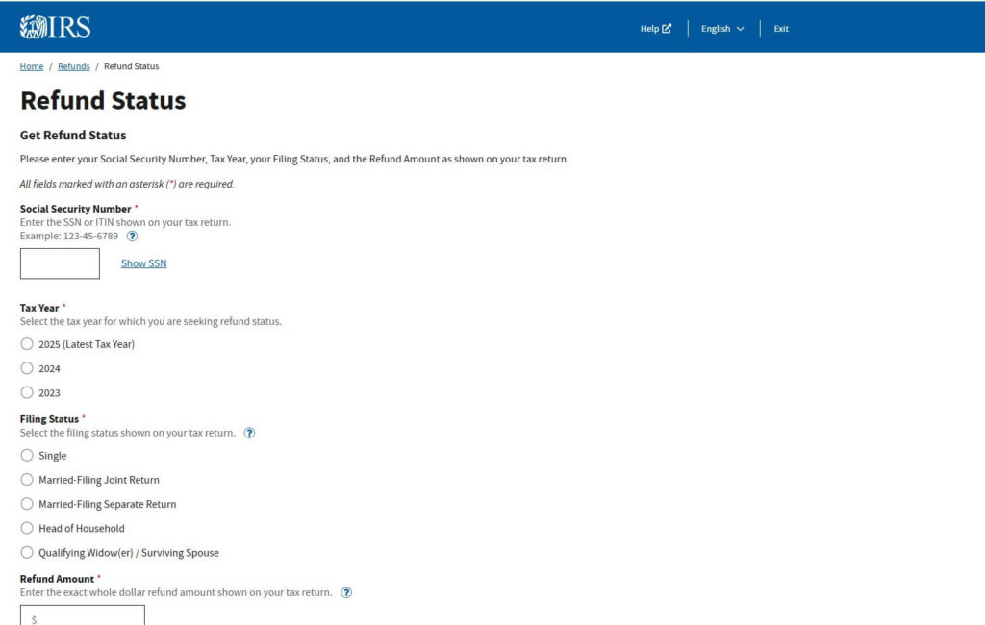The height and width of the screenshot is (625, 985).
Task: Click the Show SSN link
Action: (143, 263)
